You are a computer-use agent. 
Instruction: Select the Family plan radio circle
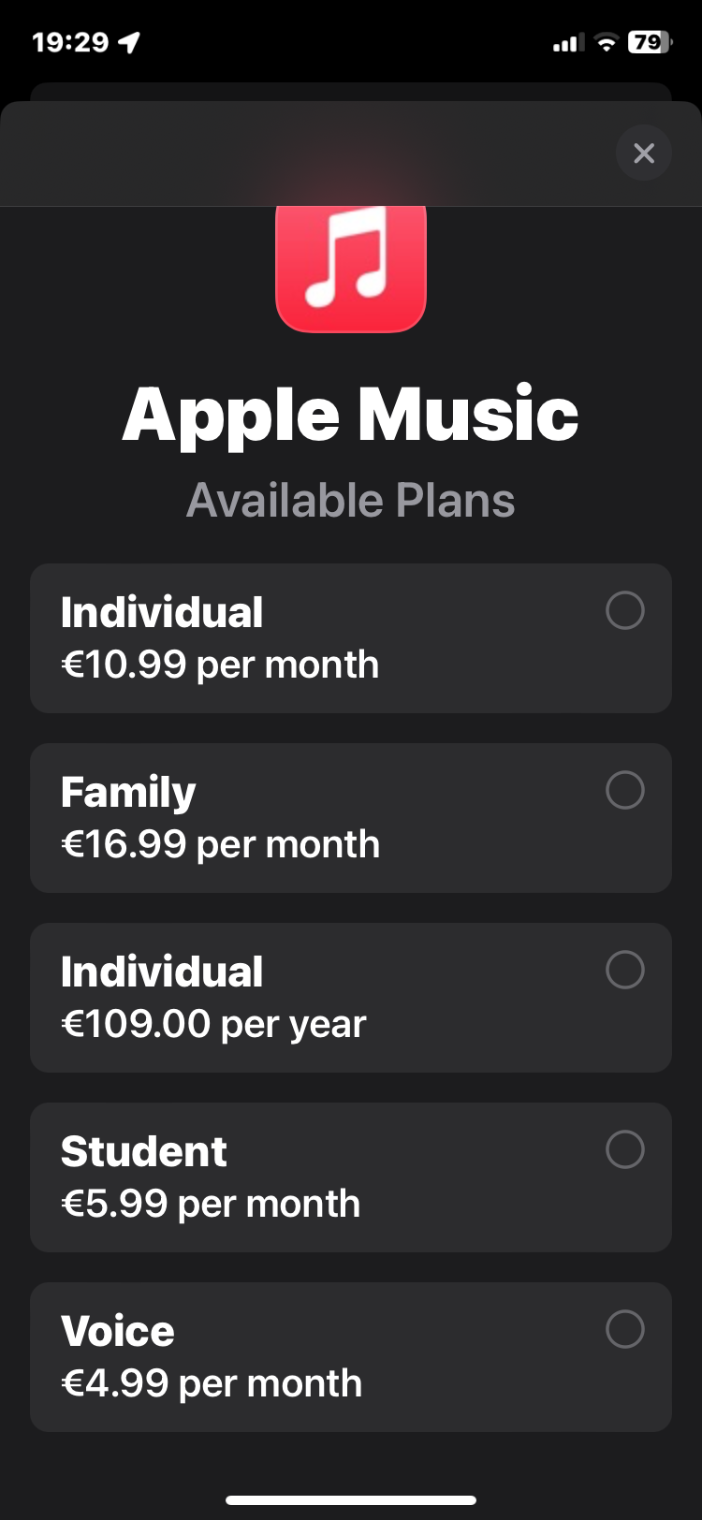coord(624,790)
